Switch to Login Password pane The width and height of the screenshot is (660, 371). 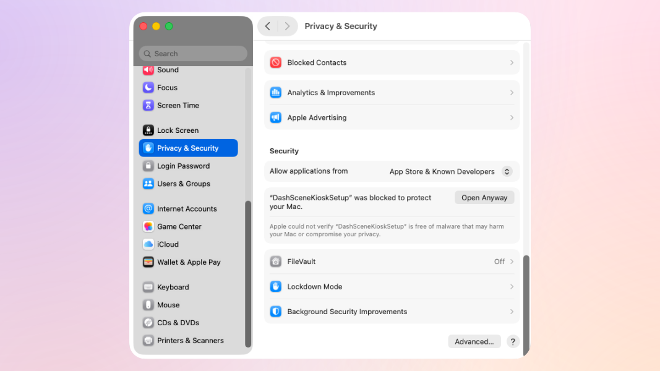(x=188, y=166)
